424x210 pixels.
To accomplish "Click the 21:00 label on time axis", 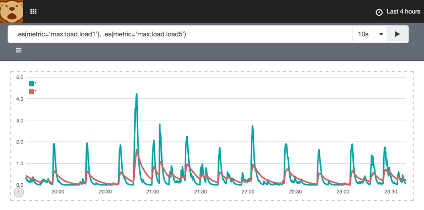I will (x=152, y=192).
